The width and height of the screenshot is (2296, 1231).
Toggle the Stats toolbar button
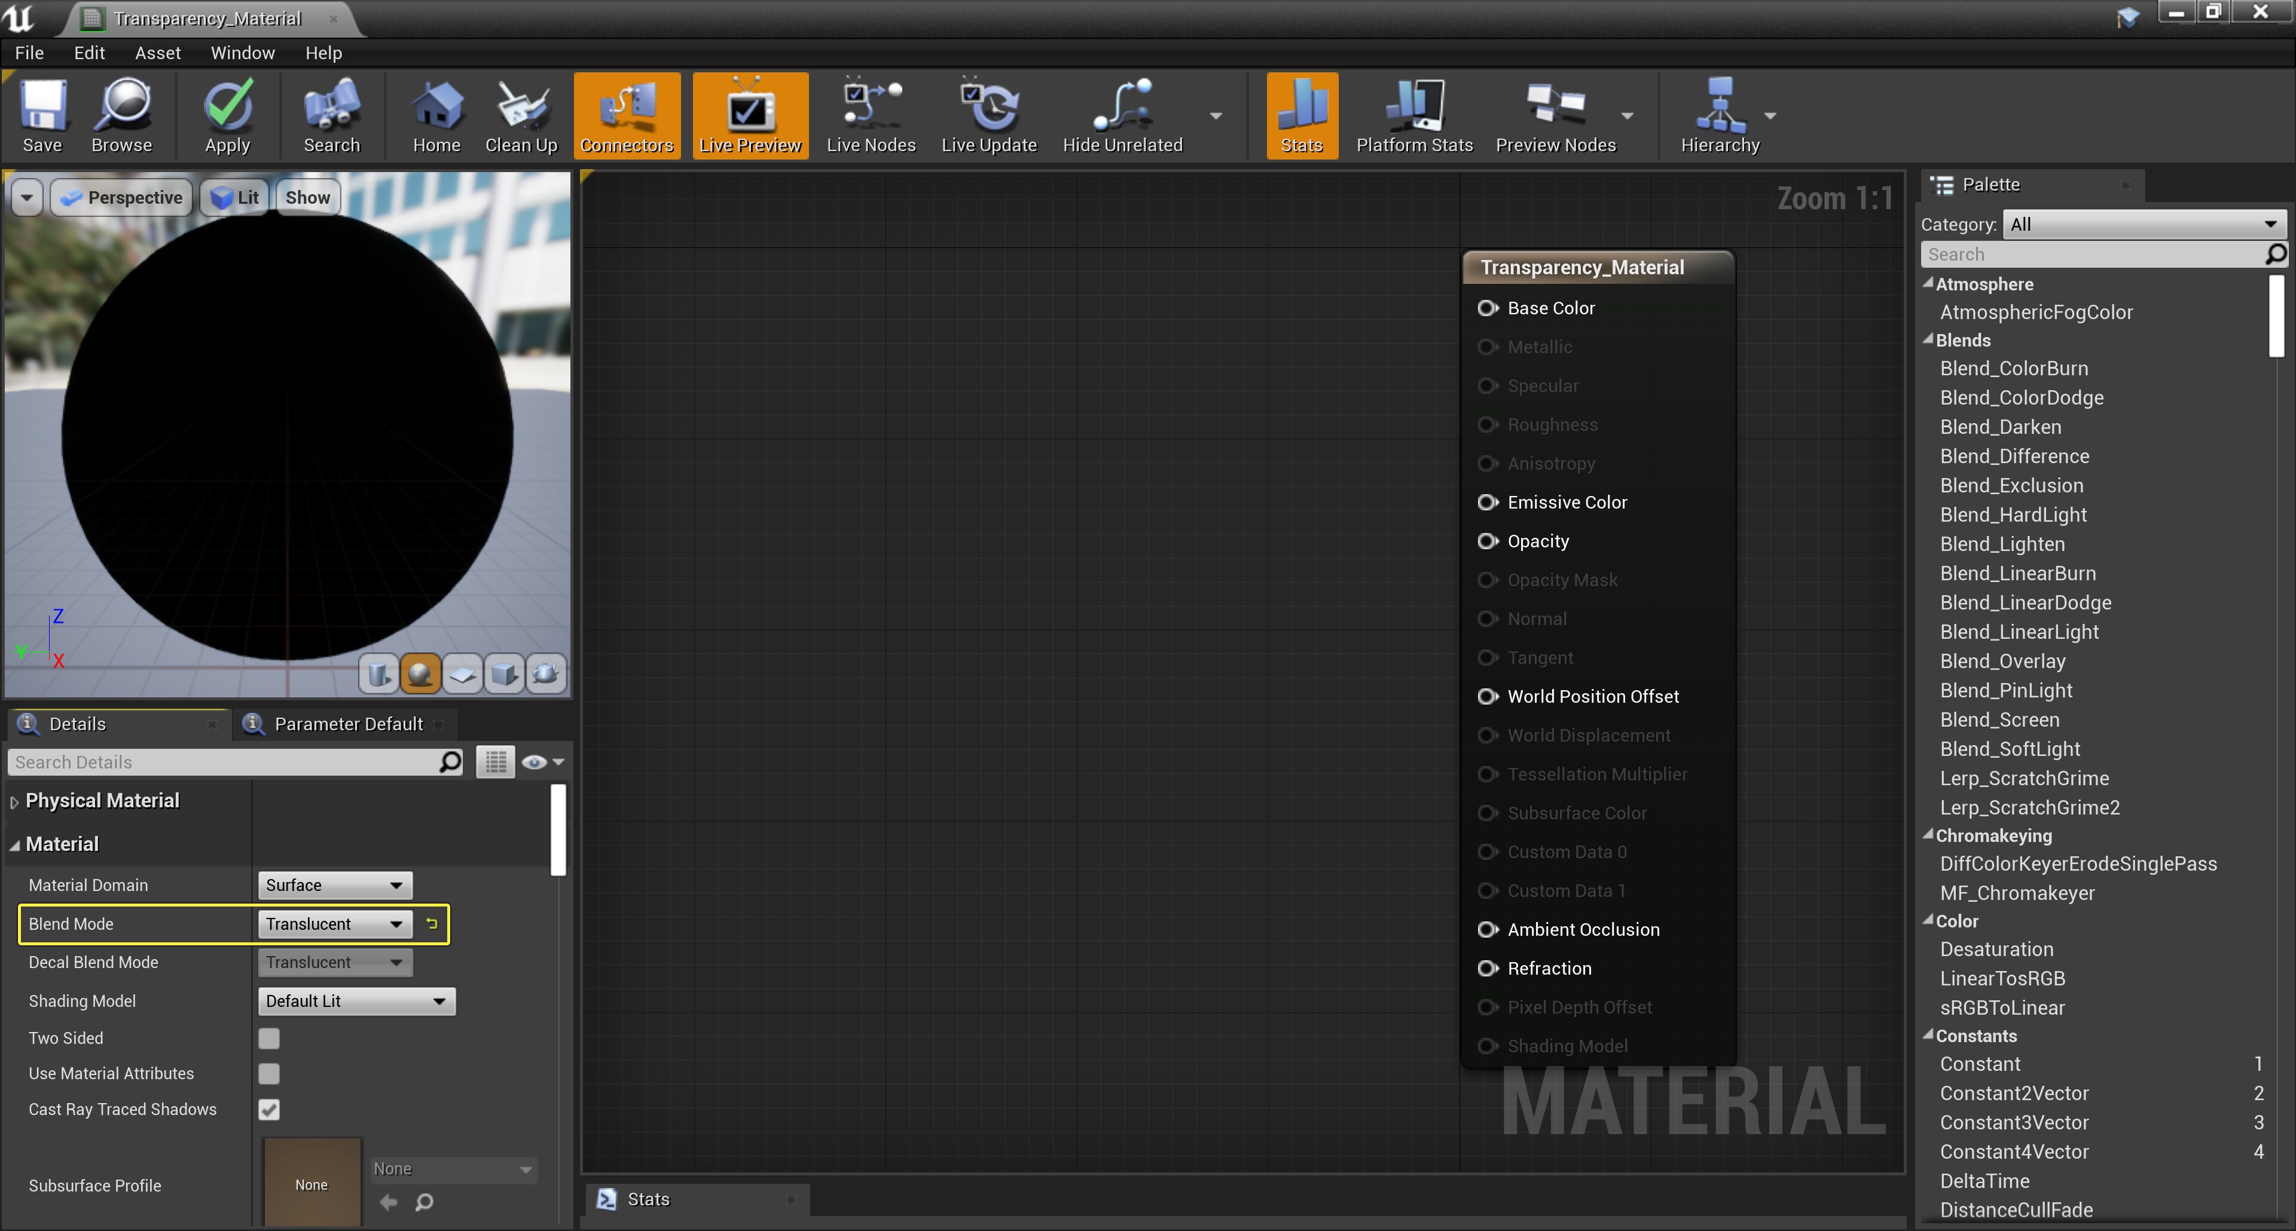(1301, 116)
